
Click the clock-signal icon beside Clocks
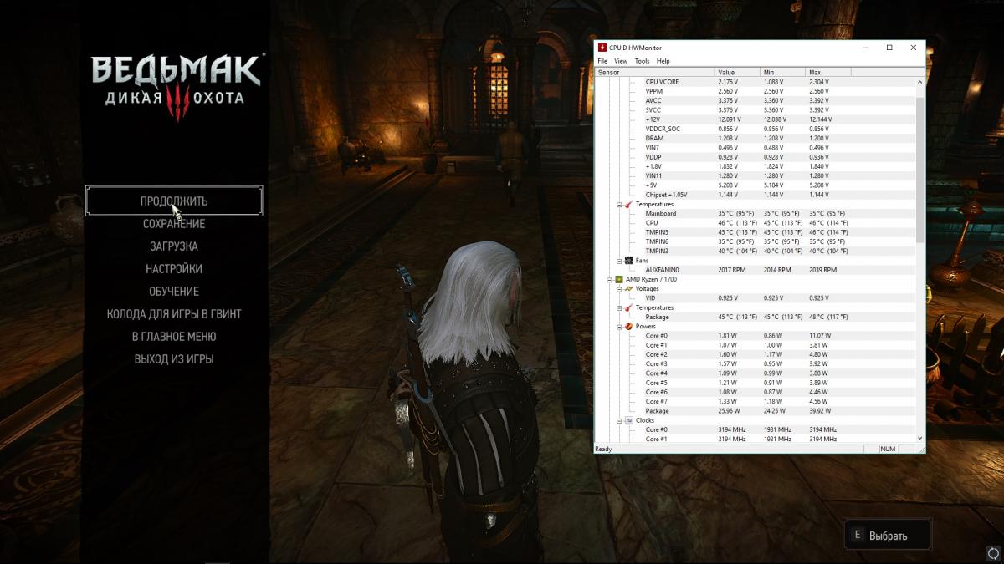(628, 420)
